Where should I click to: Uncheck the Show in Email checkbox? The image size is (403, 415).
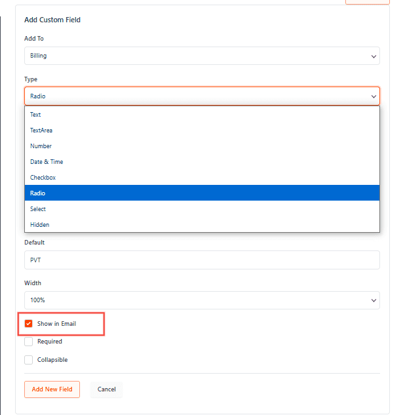pyautogui.click(x=29, y=323)
